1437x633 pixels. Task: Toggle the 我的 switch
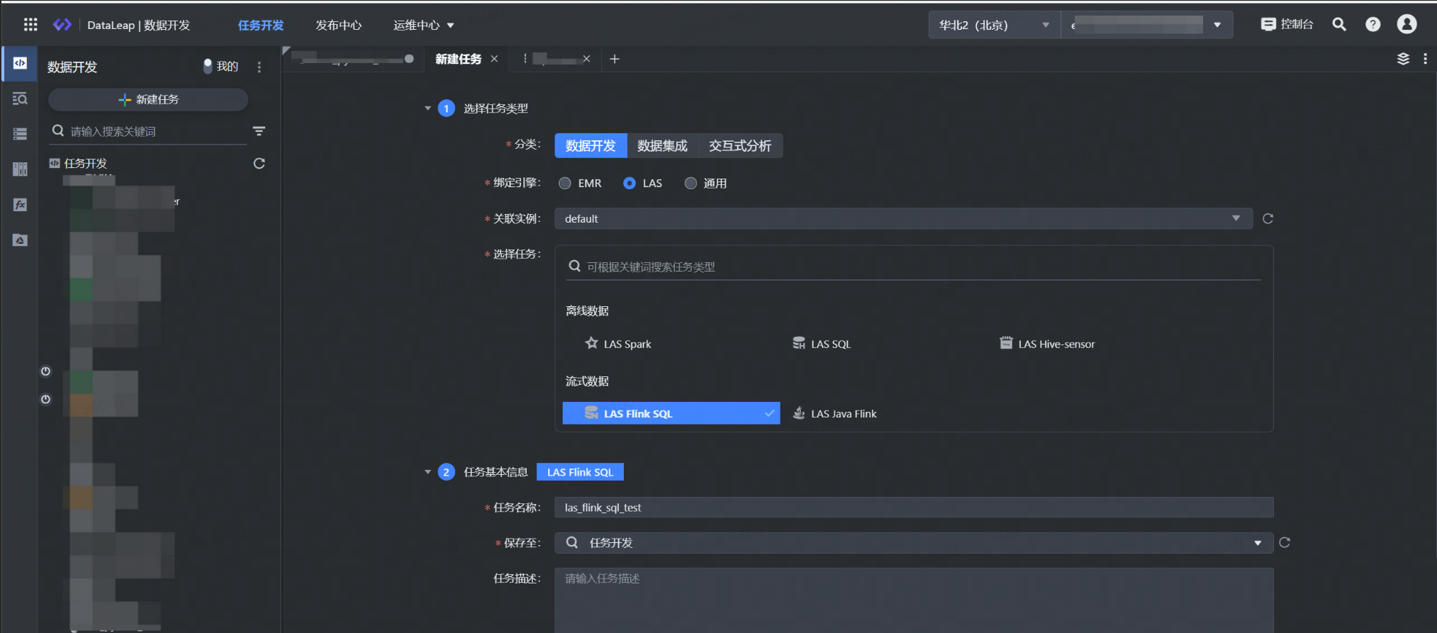pos(208,66)
